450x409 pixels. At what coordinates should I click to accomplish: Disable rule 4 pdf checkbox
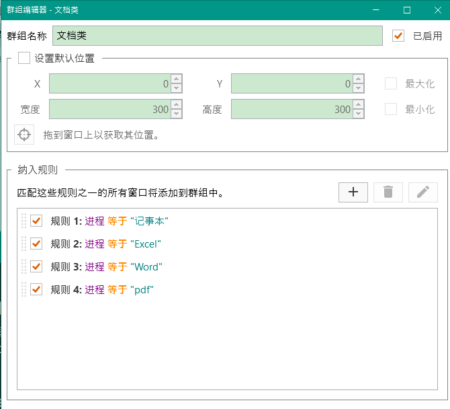(36, 289)
